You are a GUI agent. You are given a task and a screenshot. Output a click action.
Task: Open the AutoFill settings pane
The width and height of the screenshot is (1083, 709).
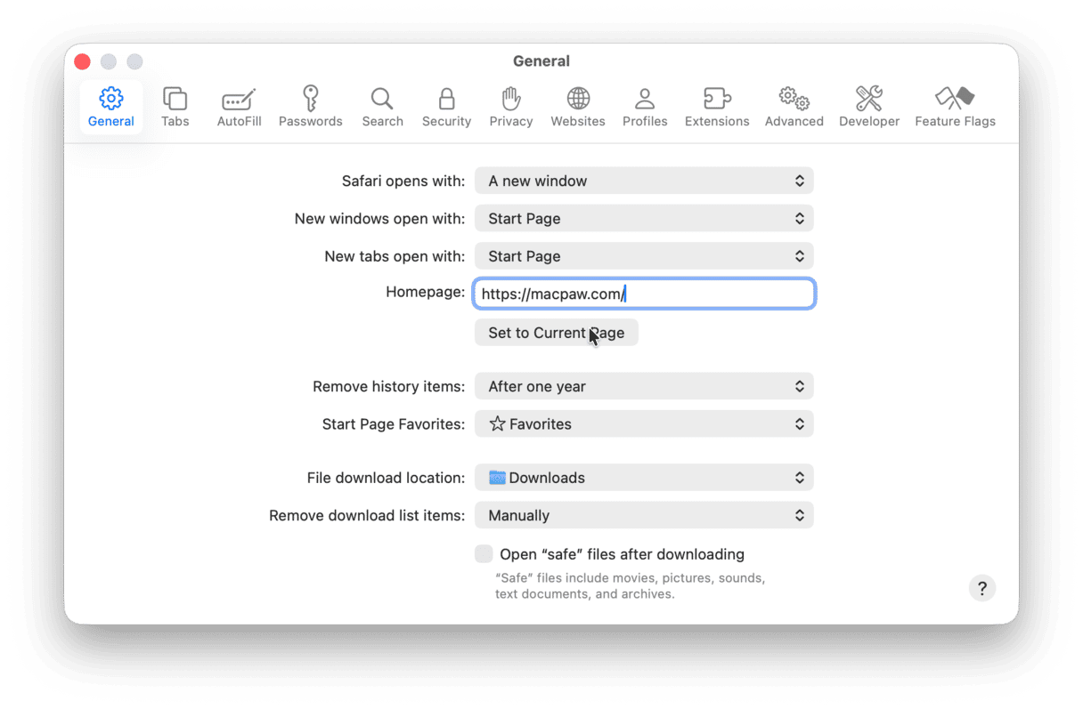(239, 107)
